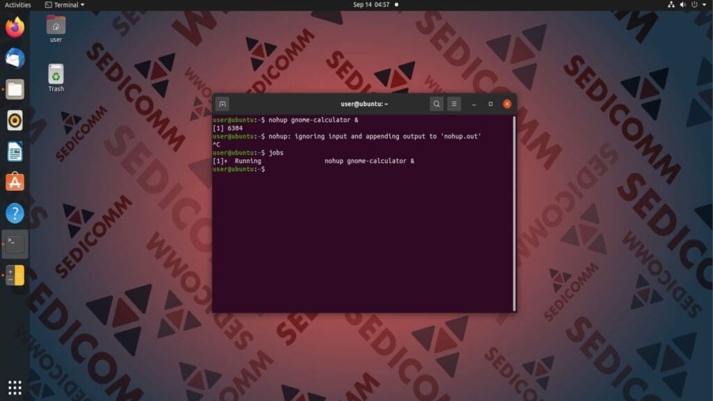
Task: Launch LibreOffice Writer from the dock
Action: pos(15,151)
